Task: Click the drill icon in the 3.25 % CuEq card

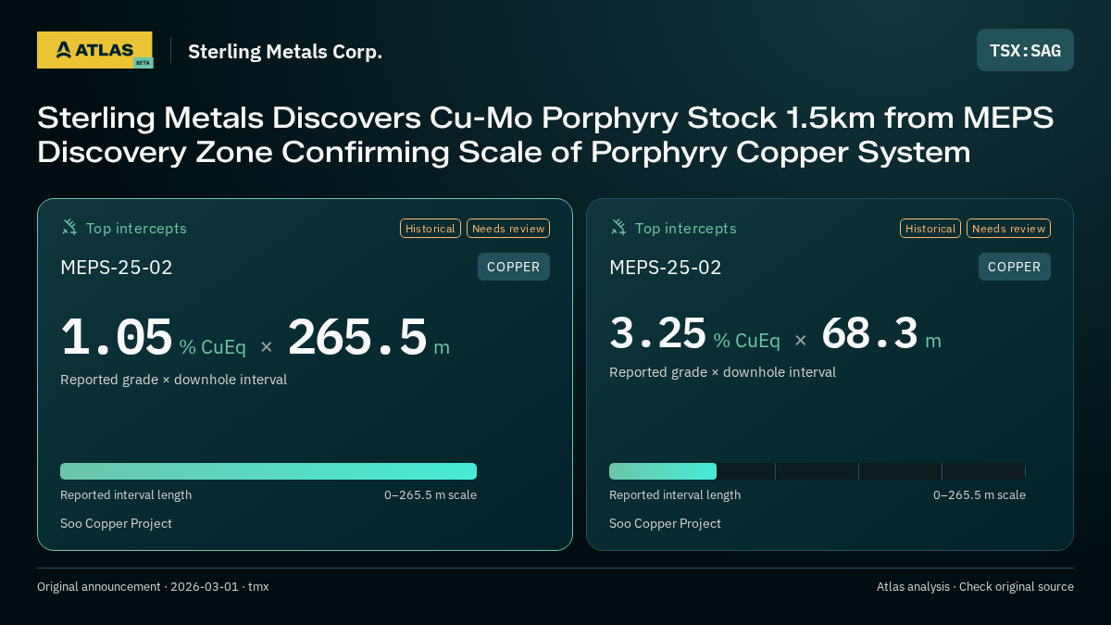Action: [x=618, y=227]
